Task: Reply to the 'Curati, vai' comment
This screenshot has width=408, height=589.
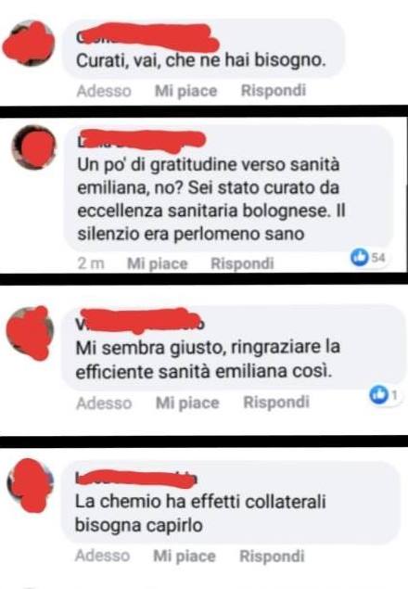Action: coord(274,91)
